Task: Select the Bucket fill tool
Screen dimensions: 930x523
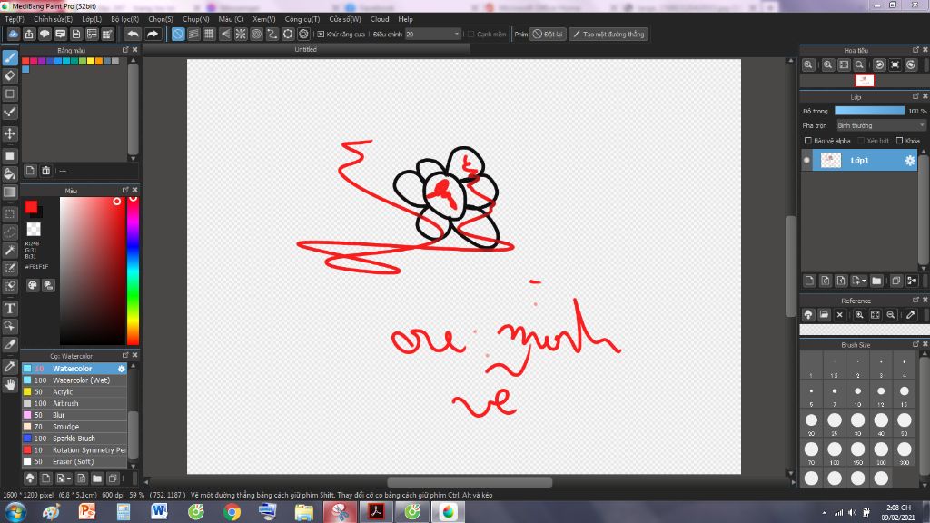Action: (10, 173)
